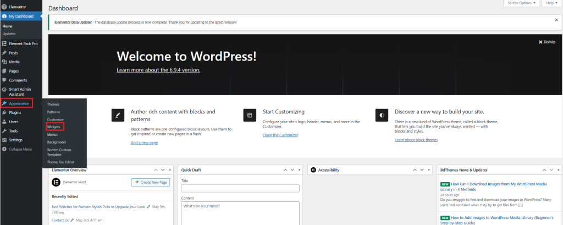The image size is (563, 225).
Task: Move Elementor Overview widget up
Action: pyautogui.click(x=156, y=170)
